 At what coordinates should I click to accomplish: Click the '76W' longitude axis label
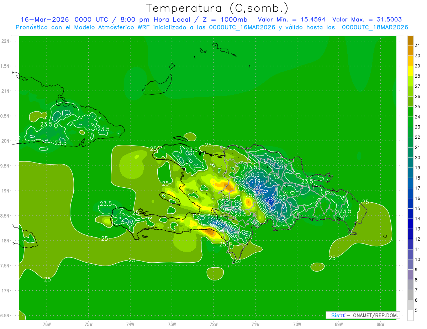pos(47,324)
